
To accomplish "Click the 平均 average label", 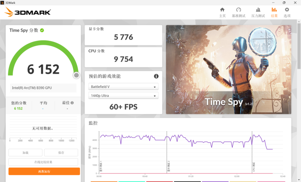I will (x=43, y=103).
